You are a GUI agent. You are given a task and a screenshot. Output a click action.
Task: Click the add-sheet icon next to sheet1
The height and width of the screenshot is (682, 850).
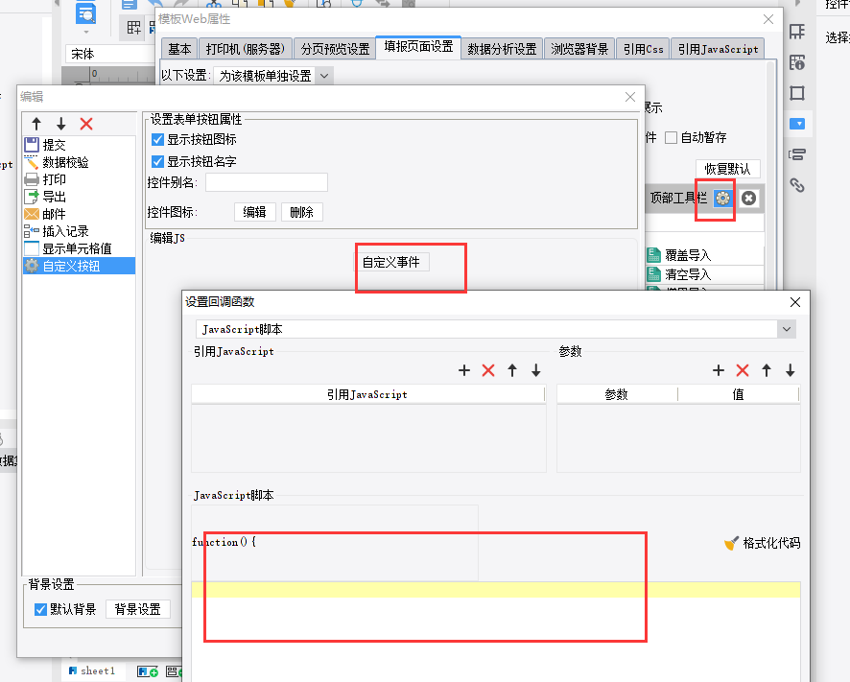pyautogui.click(x=148, y=671)
